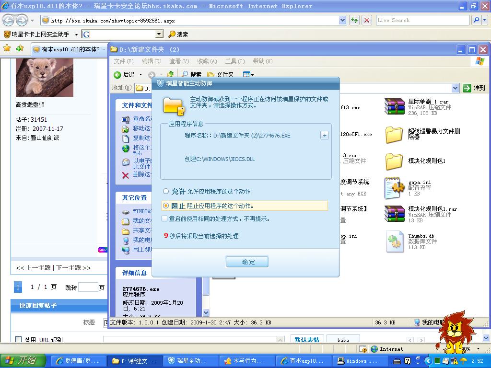Select the Allow (允许) radio option
This screenshot has width=491, height=368.
point(166,191)
